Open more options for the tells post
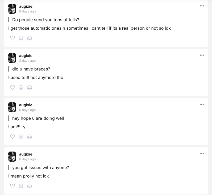Image resolution: width=212 pixels, height=195 pixels. (x=202, y=6)
